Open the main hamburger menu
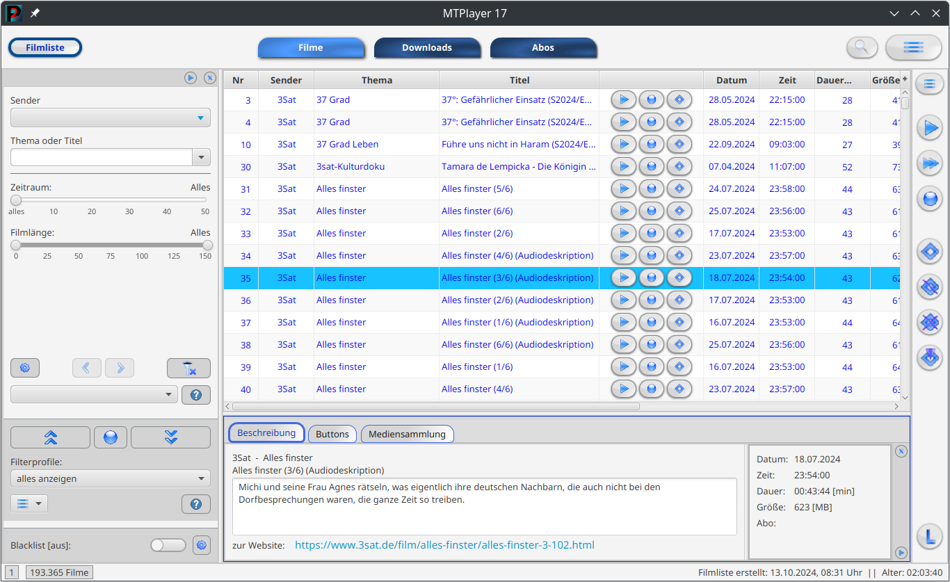 (x=913, y=47)
